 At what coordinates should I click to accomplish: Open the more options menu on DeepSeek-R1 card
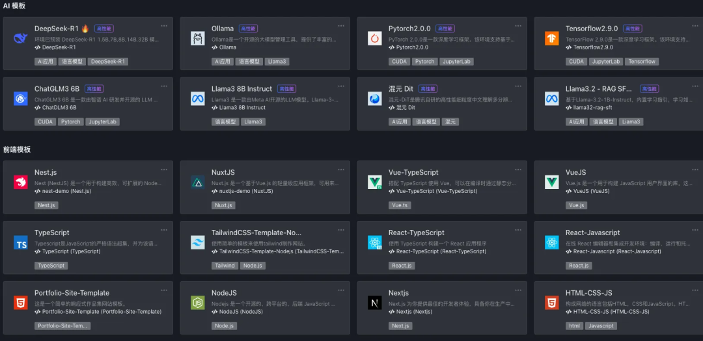click(x=164, y=25)
